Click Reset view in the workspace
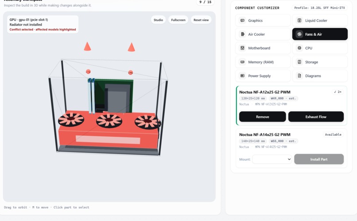The height and width of the screenshot is (221, 357). (201, 20)
